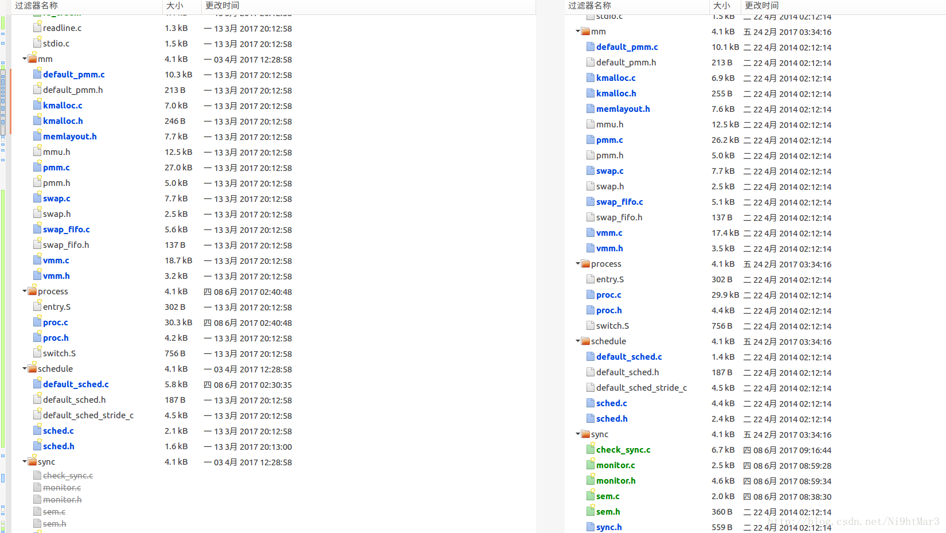Click left pane schedule folder icon

point(32,368)
